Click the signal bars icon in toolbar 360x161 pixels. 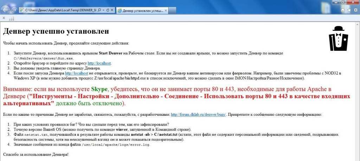tap(12, 18)
